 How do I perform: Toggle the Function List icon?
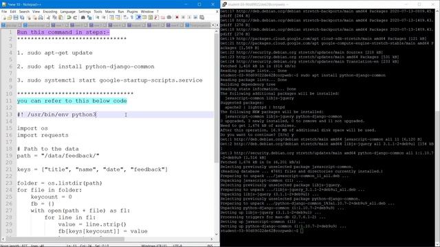click(156, 18)
